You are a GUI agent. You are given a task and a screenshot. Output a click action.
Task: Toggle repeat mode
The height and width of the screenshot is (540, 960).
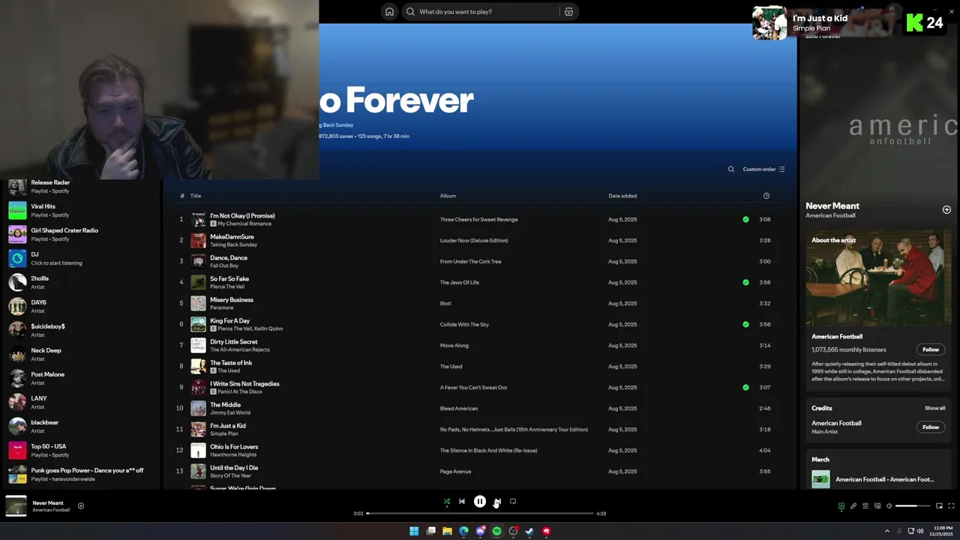[513, 502]
